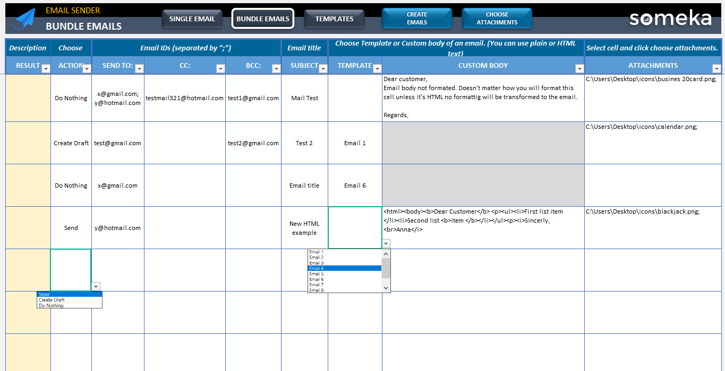Click the Someka brand logo

[670, 19]
